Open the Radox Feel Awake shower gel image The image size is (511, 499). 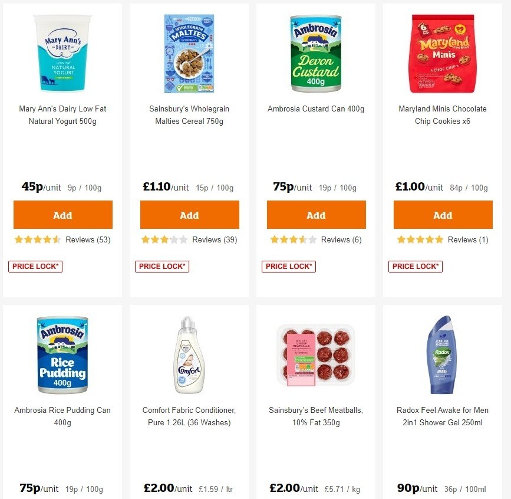point(443,354)
